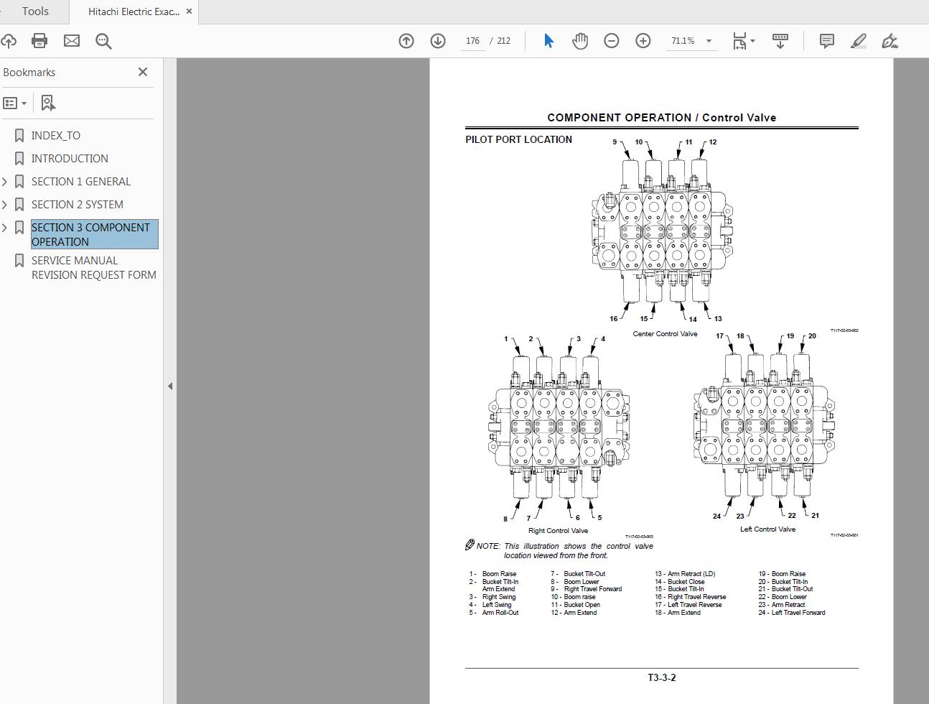Select the hand pan tool
This screenshot has height=704, width=929.
tap(580, 41)
